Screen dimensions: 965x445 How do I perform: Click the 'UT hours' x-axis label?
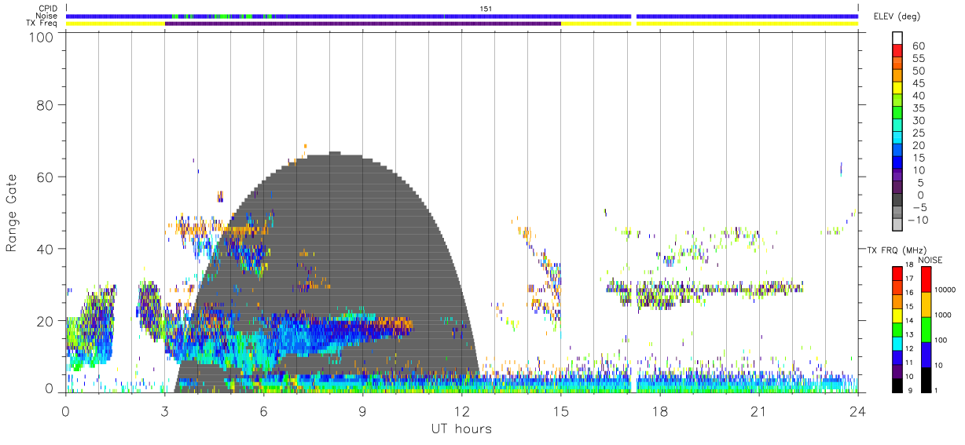click(460, 429)
